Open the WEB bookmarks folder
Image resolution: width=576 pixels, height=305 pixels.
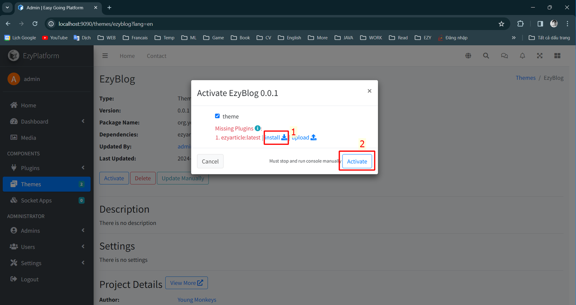click(107, 38)
